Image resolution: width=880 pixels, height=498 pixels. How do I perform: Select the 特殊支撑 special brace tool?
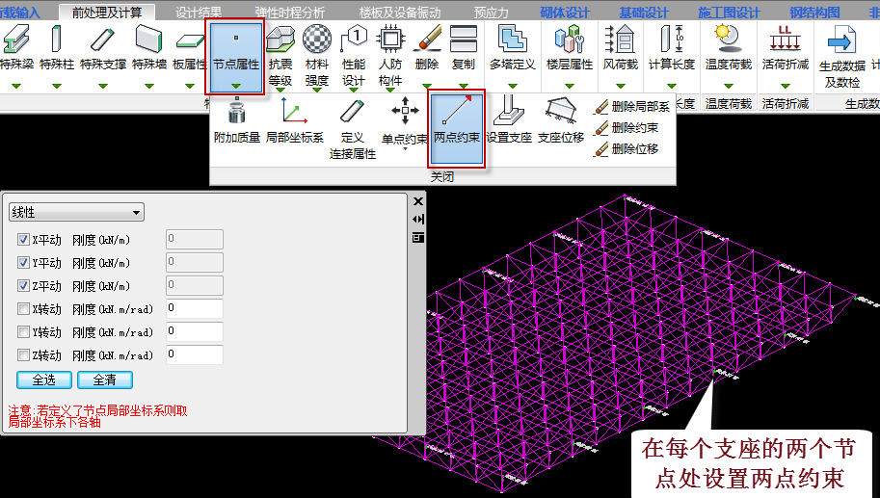103,48
